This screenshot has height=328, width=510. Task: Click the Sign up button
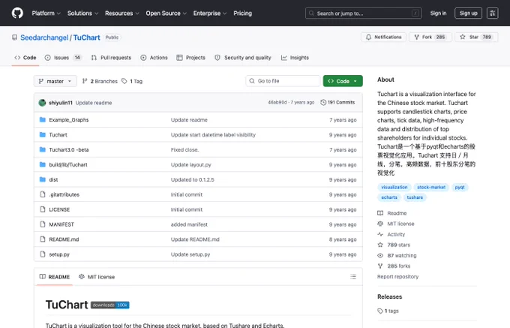[x=468, y=14]
